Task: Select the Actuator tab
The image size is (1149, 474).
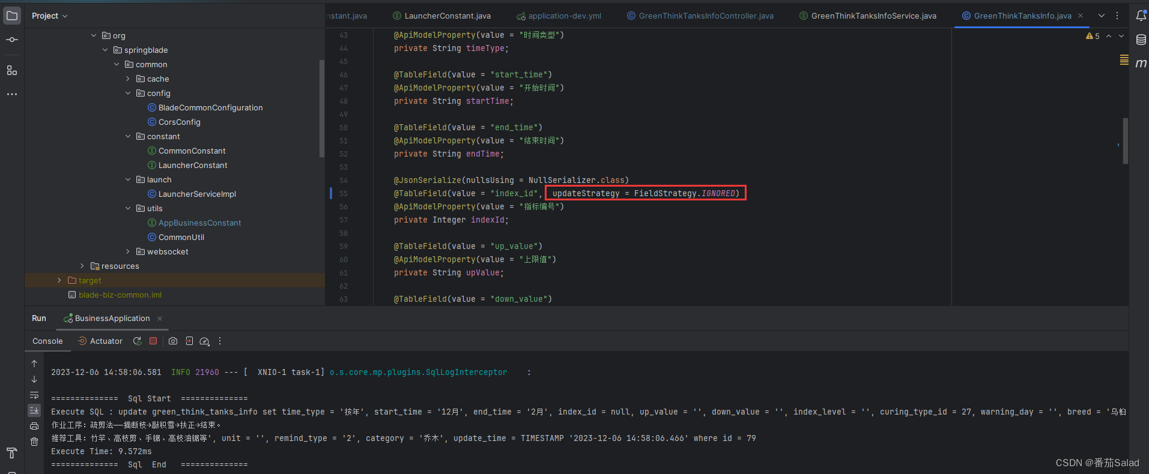Action: coord(100,341)
